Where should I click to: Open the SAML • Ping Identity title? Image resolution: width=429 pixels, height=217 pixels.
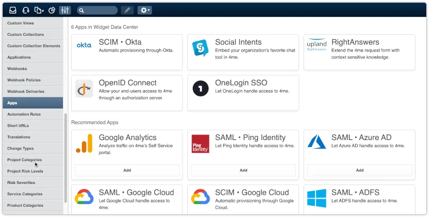click(x=250, y=137)
